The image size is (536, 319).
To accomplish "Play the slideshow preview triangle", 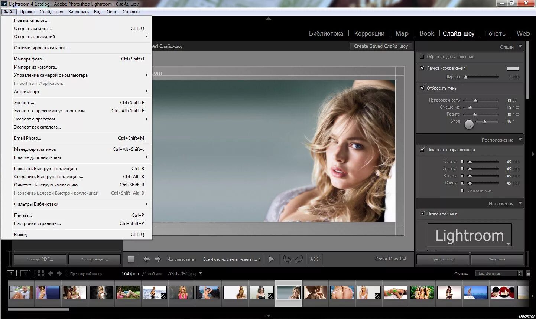I will pos(272,259).
